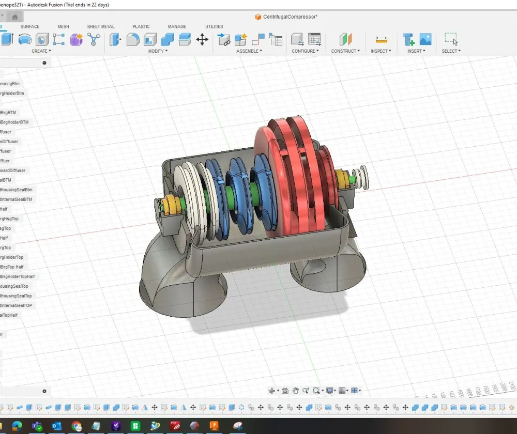Open the MESH ribbon tab
The height and width of the screenshot is (434, 517).
(x=64, y=26)
